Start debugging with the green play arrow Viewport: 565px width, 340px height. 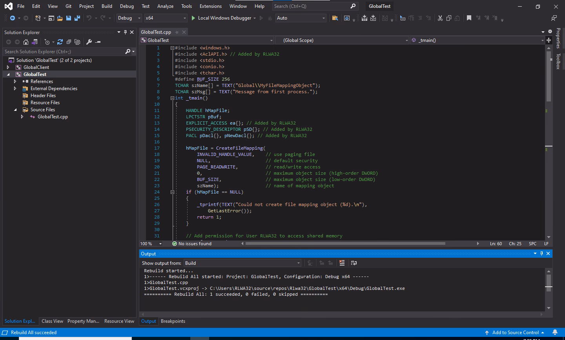(193, 18)
